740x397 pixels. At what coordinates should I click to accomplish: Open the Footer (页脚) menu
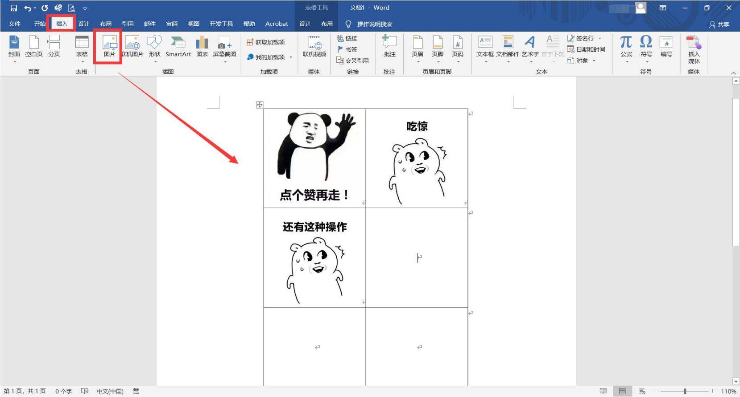[x=438, y=49]
